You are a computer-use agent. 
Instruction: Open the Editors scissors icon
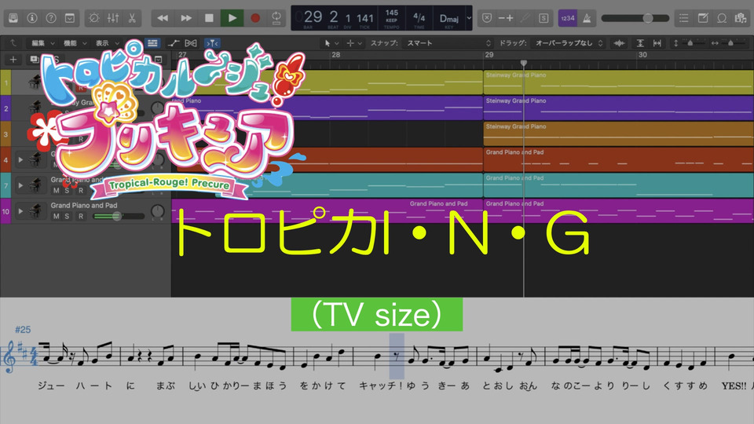[x=132, y=18]
